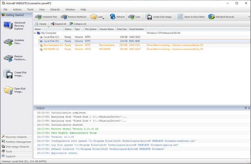
Task: Switch to Recovery Wizards panel tab
Action: (x=16, y=137)
